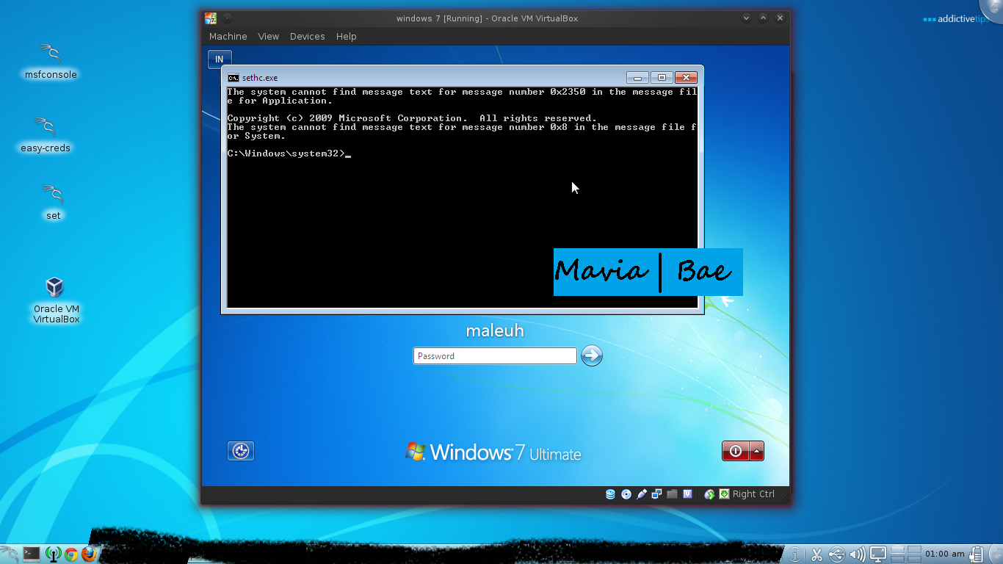Click the mouse integration status icon
This screenshot has height=564, width=1003.
(709, 494)
